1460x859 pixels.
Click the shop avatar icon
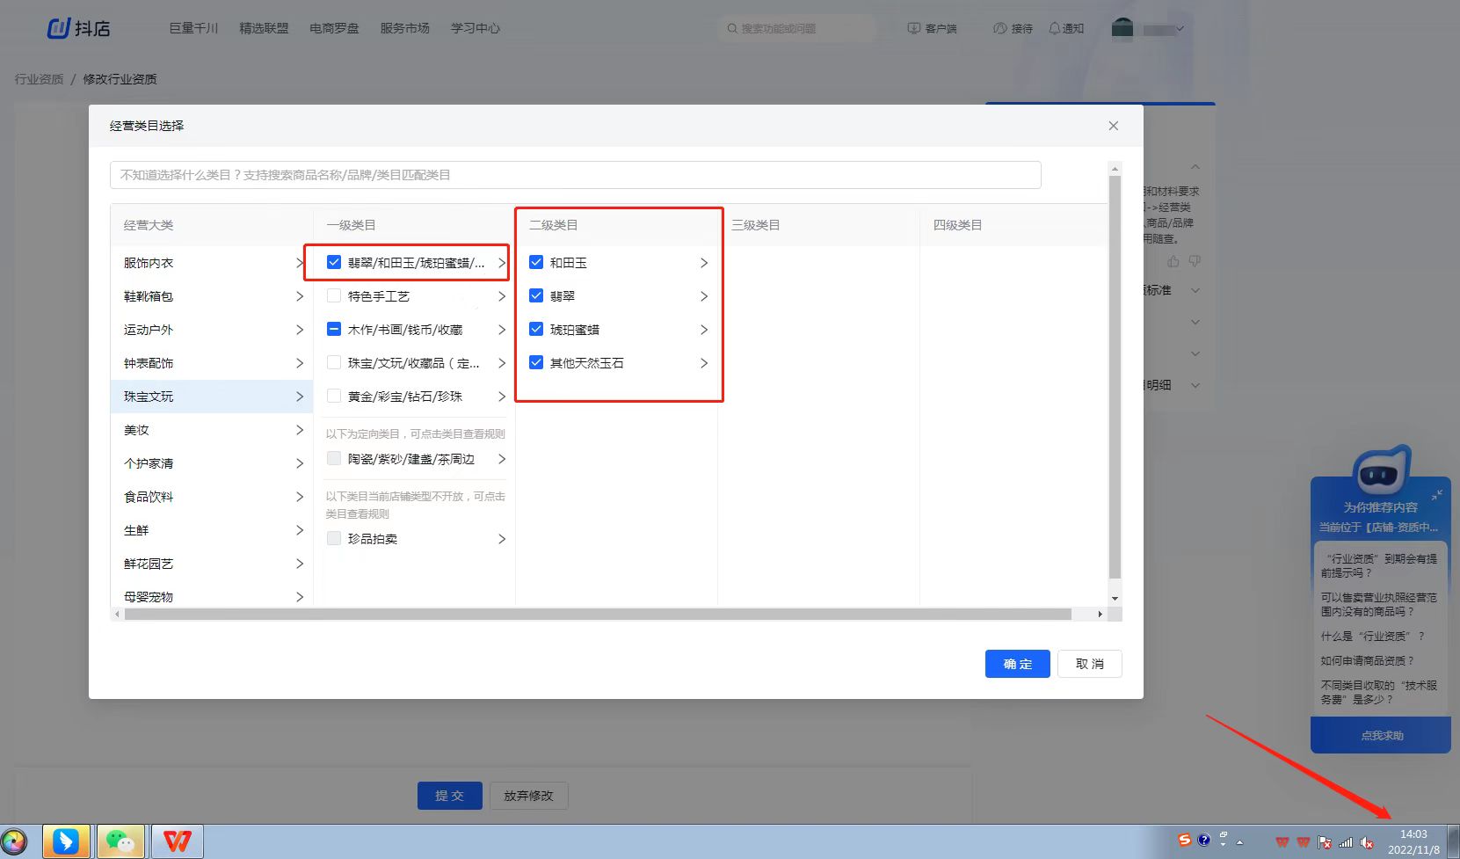(1122, 28)
